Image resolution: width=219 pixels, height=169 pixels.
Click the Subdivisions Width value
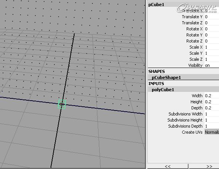[x=212, y=114]
